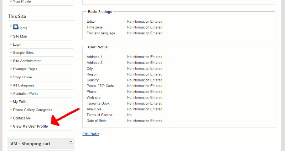Open Your Profile menu item
The width and height of the screenshot is (285, 151).
[x=22, y=1]
